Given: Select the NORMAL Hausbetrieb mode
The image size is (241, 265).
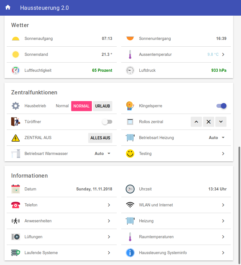Looking at the screenshot, I should pos(82,106).
